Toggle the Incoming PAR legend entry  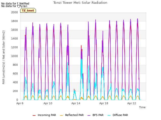[44, 115]
